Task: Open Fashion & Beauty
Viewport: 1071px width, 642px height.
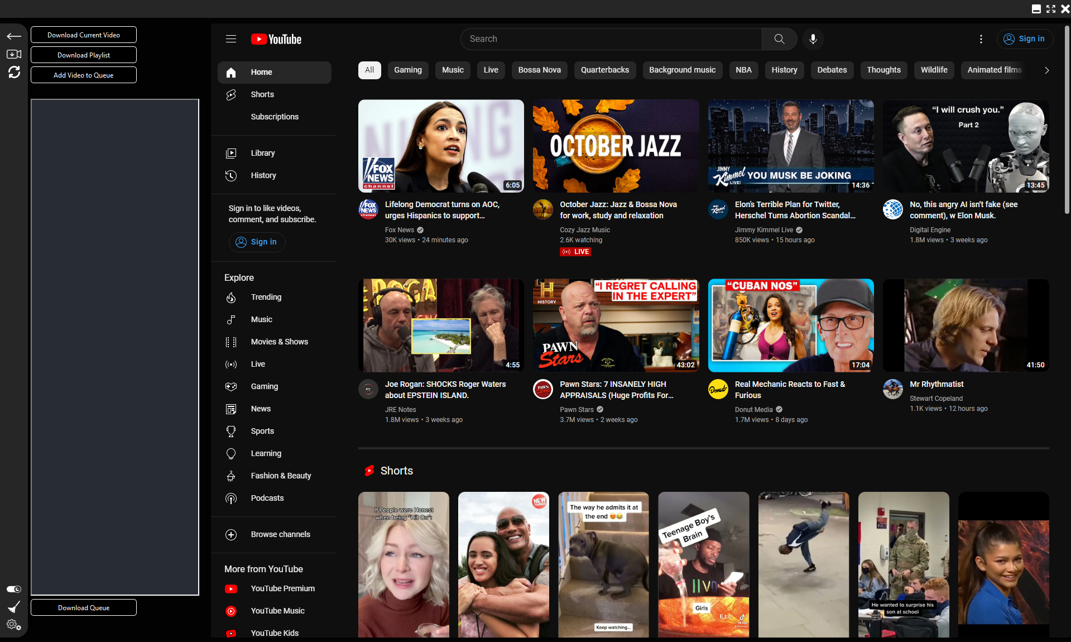Action: point(275,476)
